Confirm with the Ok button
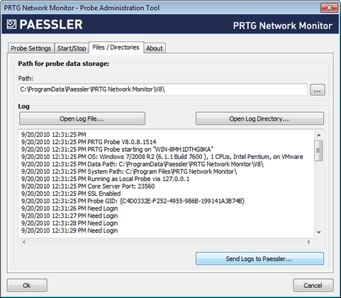 27,285
